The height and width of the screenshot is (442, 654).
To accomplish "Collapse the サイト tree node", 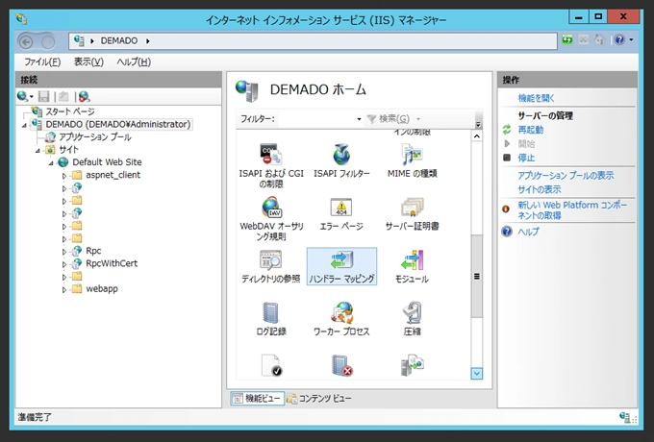I will [x=38, y=151].
